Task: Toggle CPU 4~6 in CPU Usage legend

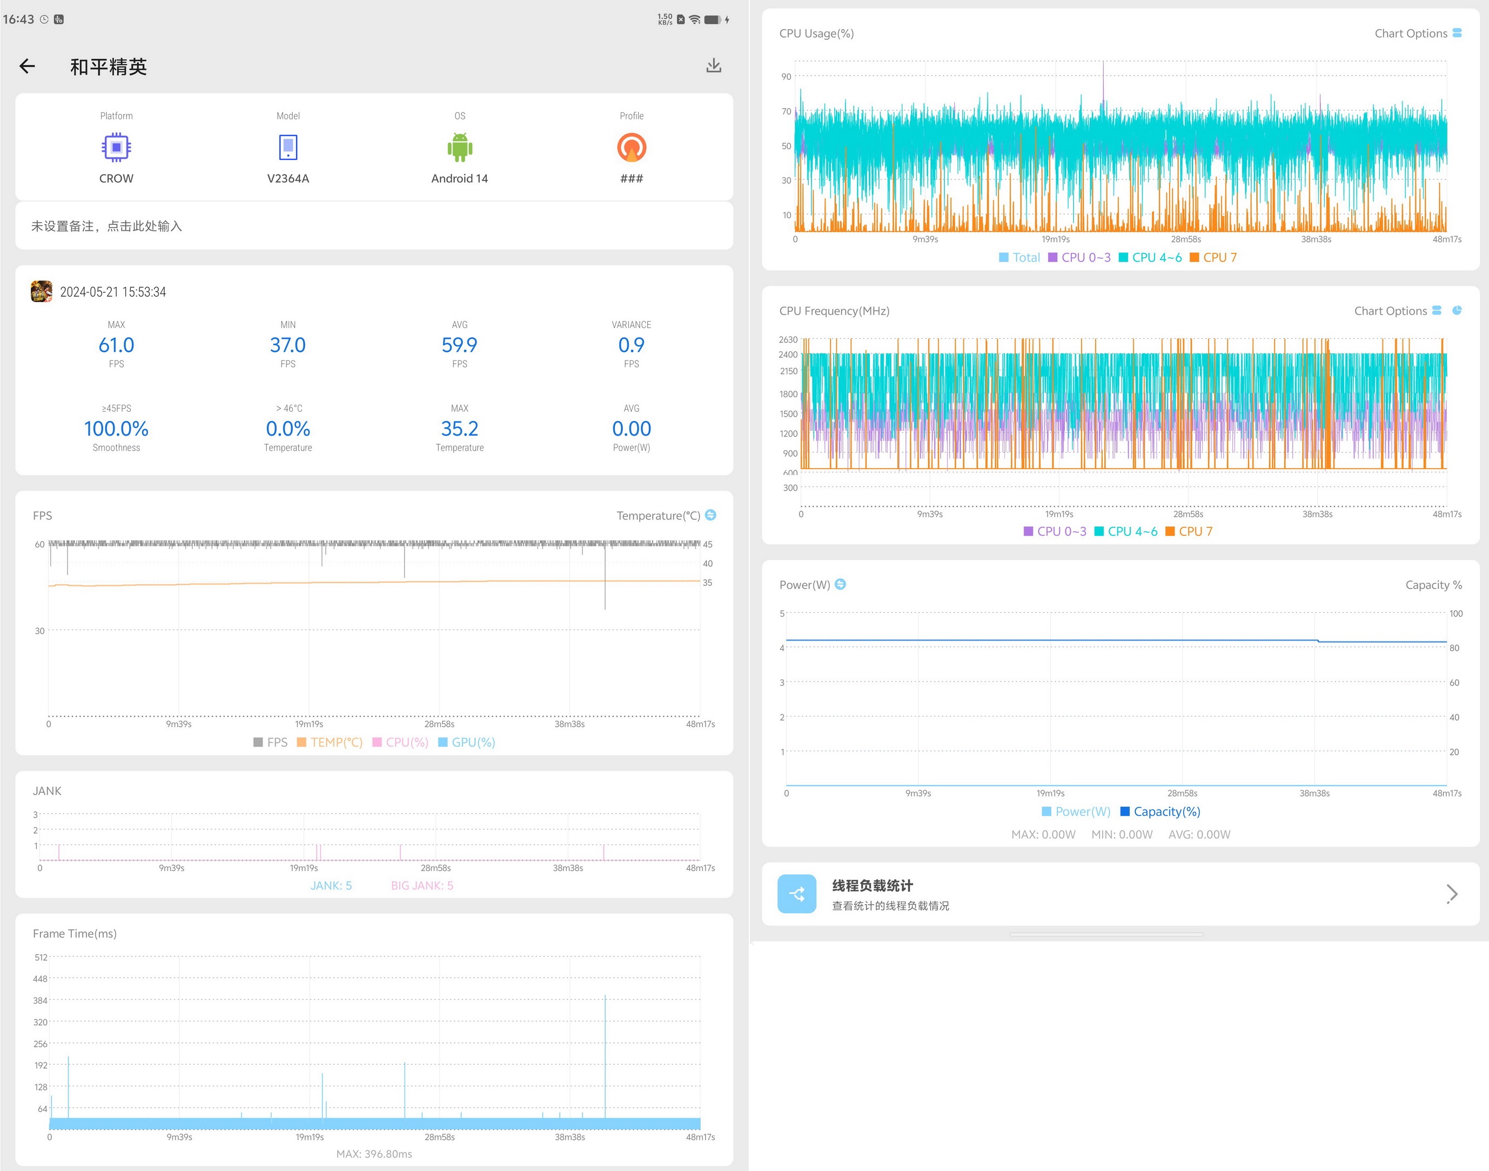Action: coord(1150,257)
